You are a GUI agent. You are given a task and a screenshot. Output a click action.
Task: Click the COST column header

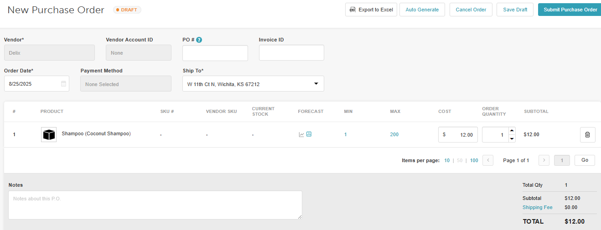click(x=445, y=112)
